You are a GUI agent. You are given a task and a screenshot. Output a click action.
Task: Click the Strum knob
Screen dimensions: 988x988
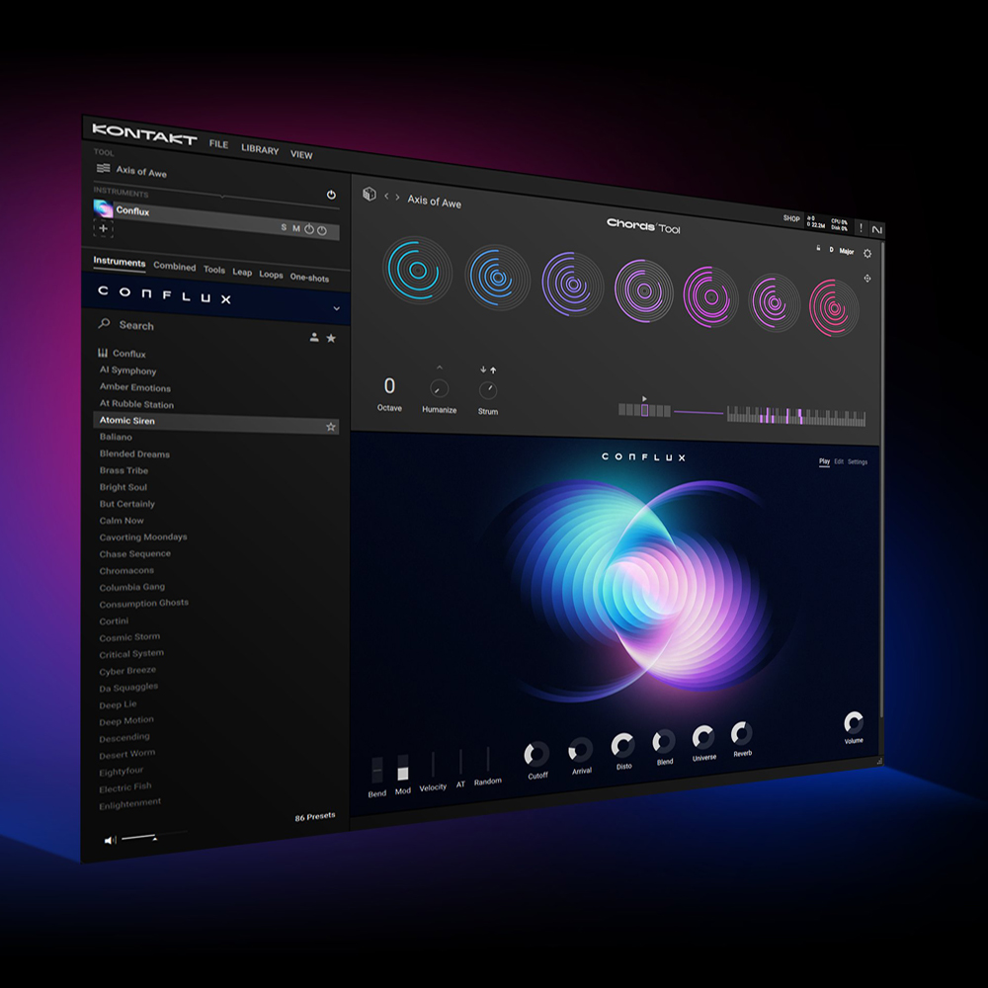click(488, 390)
